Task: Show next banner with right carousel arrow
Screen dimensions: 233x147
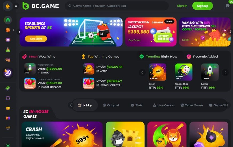Action: click(231, 32)
